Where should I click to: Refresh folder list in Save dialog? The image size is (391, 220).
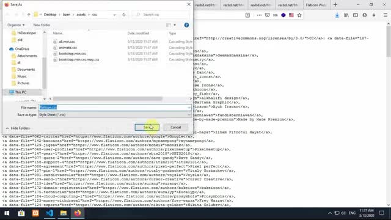(123, 15)
